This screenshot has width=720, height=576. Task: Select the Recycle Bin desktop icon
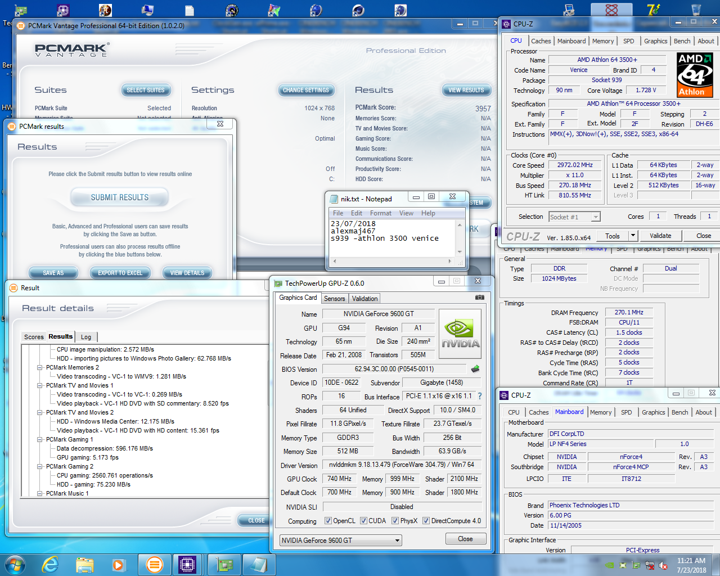point(696,10)
